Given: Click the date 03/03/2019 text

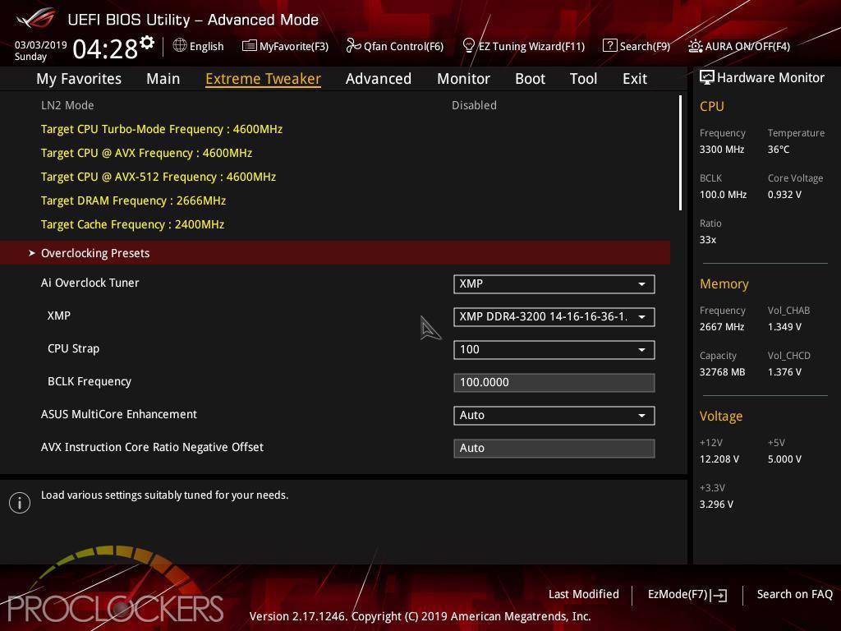Looking at the screenshot, I should tap(40, 45).
